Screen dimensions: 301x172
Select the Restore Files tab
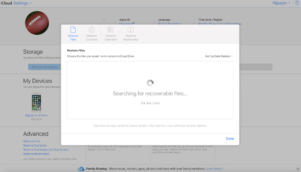pos(73,34)
